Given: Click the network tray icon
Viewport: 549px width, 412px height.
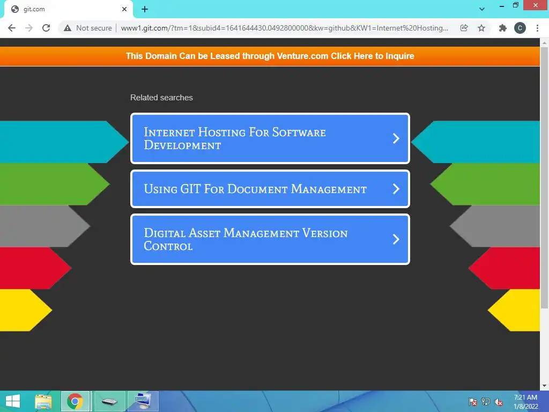Looking at the screenshot, I should click(486, 402).
